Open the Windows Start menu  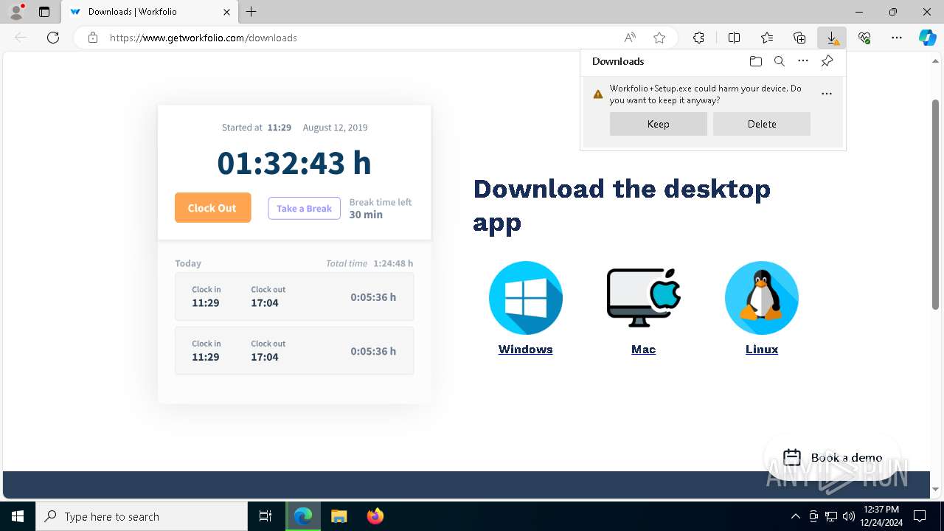[18, 516]
